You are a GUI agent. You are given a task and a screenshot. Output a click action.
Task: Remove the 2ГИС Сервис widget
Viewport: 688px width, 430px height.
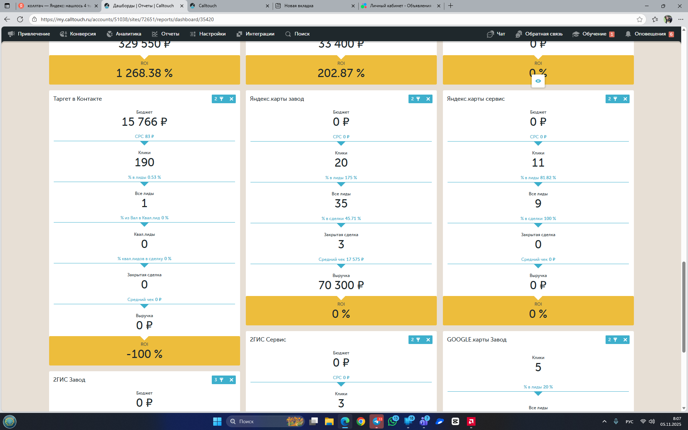click(x=428, y=340)
